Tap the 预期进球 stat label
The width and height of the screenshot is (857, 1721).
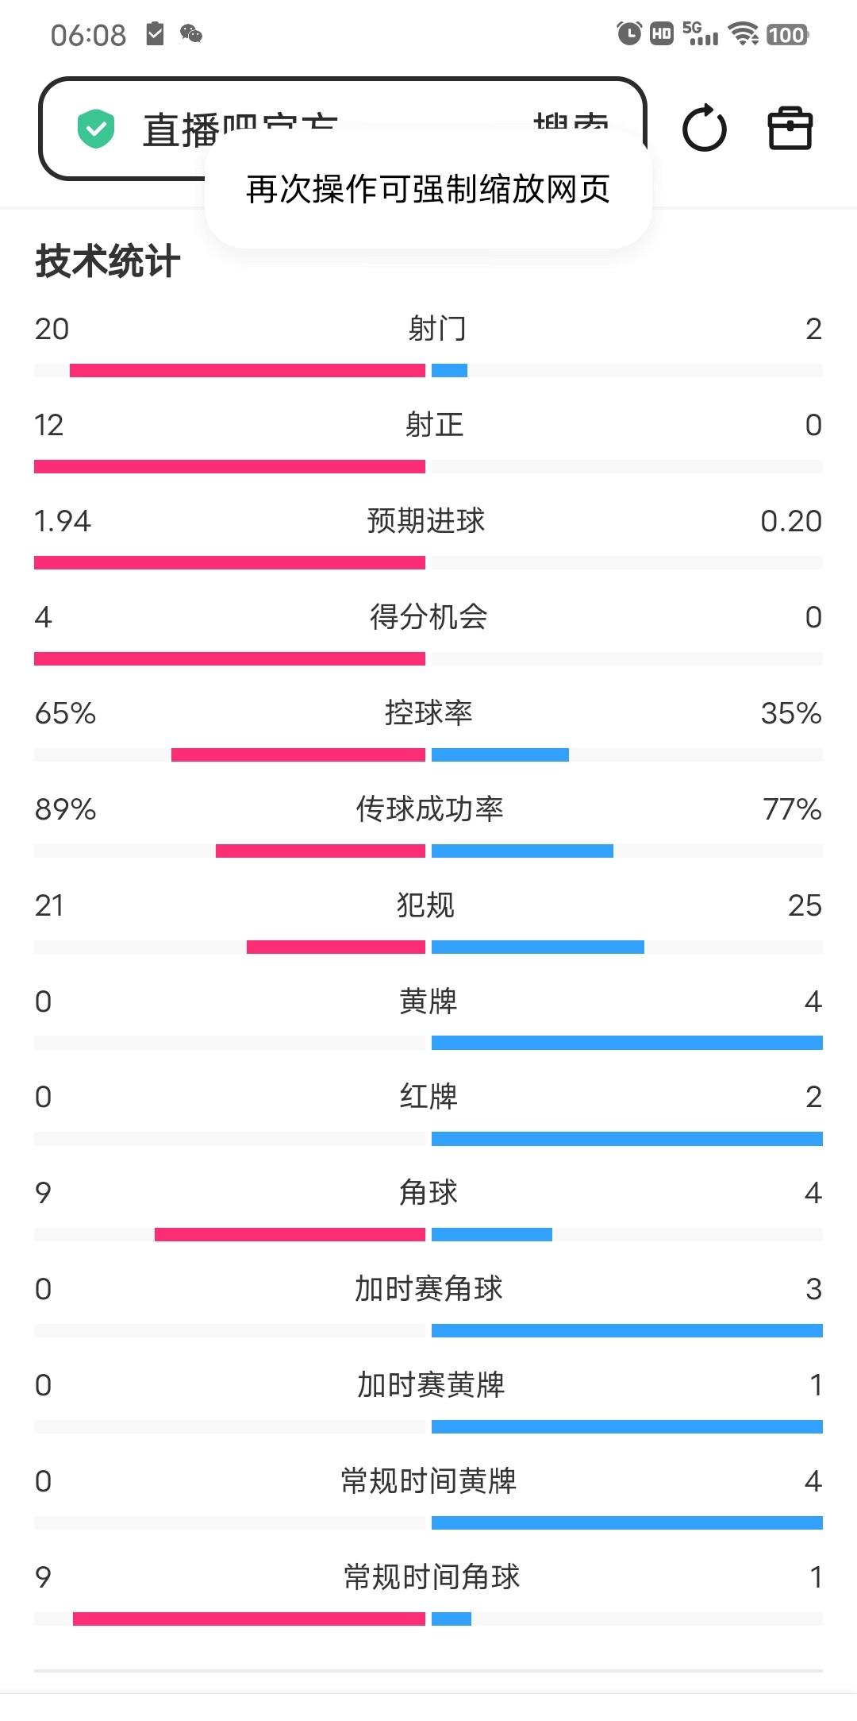[x=426, y=520]
